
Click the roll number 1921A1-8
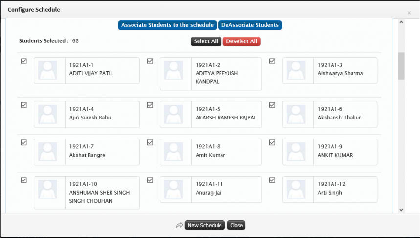pyautogui.click(x=208, y=147)
